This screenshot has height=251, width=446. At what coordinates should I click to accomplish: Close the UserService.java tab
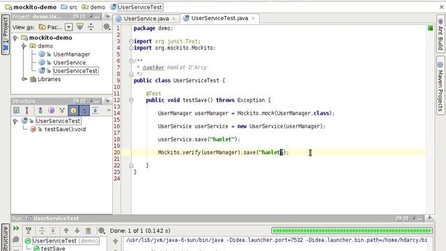pyautogui.click(x=174, y=19)
